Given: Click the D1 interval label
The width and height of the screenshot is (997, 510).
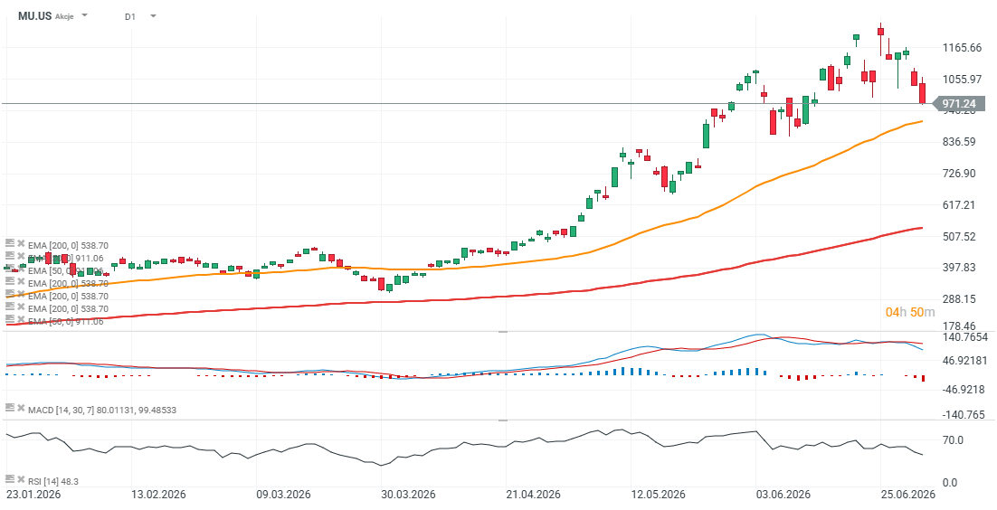Looking at the screenshot, I should coord(130,16).
